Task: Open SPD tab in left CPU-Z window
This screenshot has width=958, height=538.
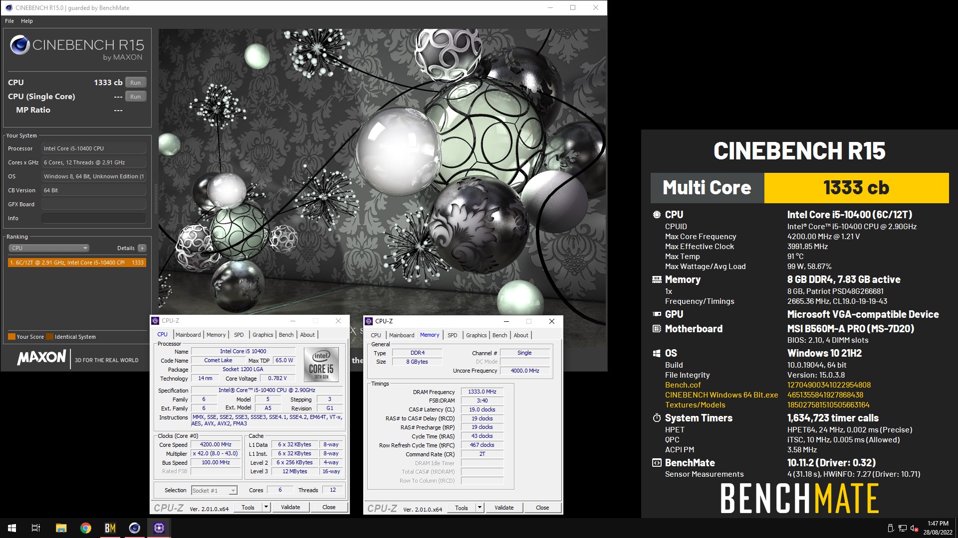Action: pos(239,335)
